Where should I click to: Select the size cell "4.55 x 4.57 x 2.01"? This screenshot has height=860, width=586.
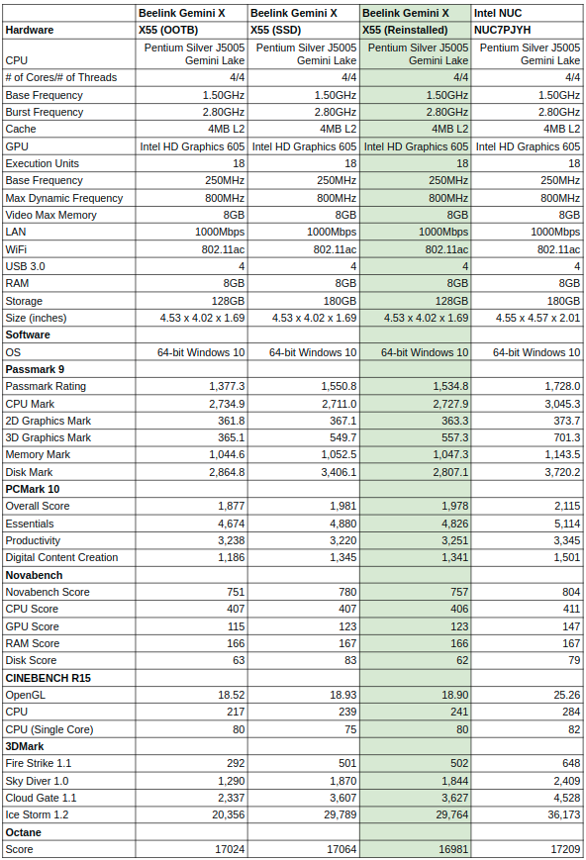[x=538, y=318]
